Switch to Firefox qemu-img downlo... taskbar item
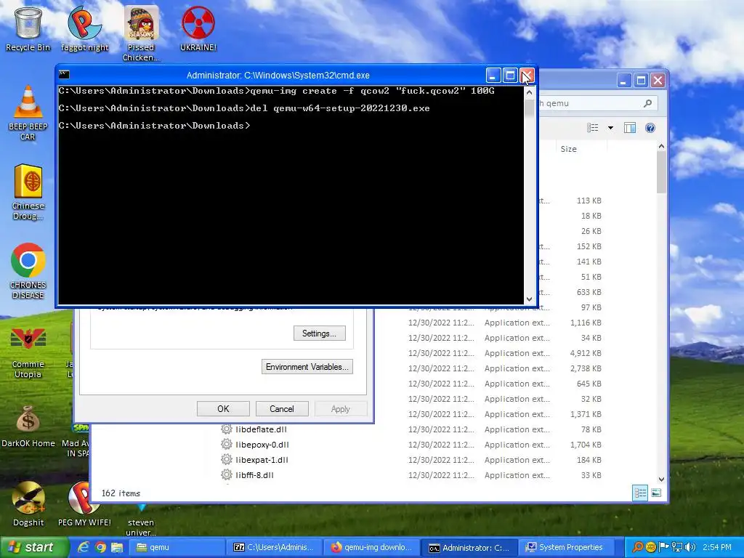Viewport: 744px width, 558px height. click(371, 547)
